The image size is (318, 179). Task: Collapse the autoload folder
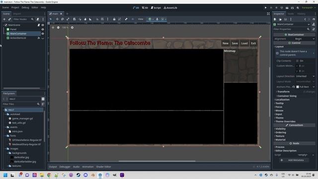5,114
